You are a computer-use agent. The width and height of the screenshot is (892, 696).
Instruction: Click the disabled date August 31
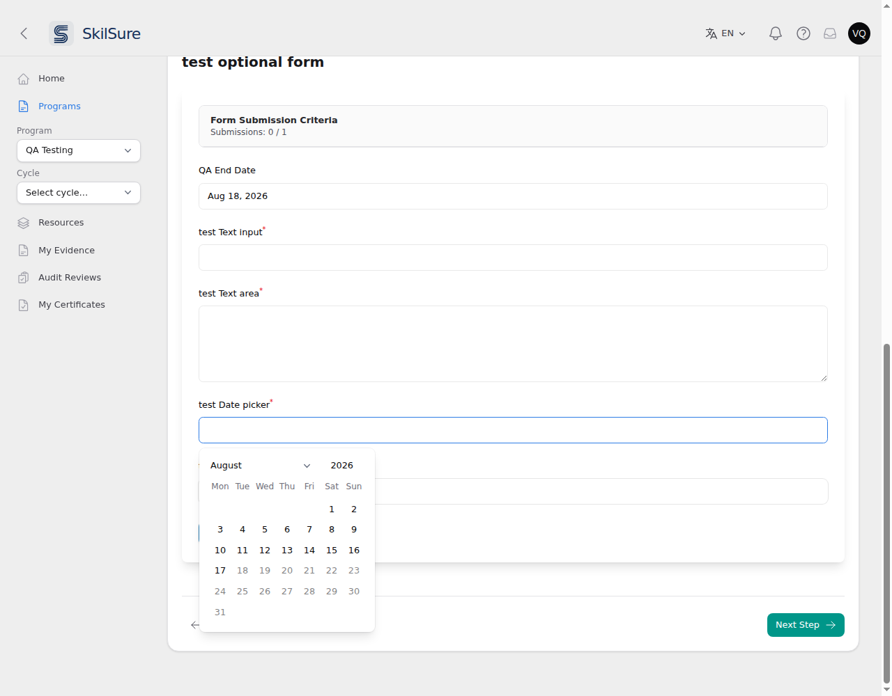coord(220,612)
